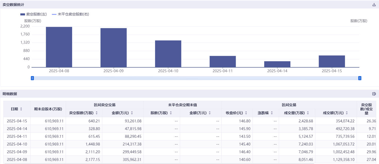Viewport: 379px width, 164px height.
Task: Sort by 成交额(万元) column arrows
Action: [x=347, y=113]
